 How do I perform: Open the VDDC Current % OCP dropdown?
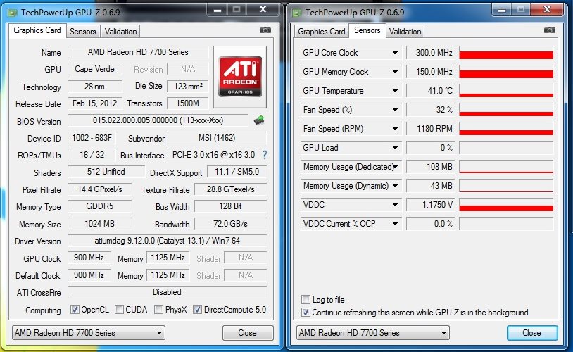395,224
